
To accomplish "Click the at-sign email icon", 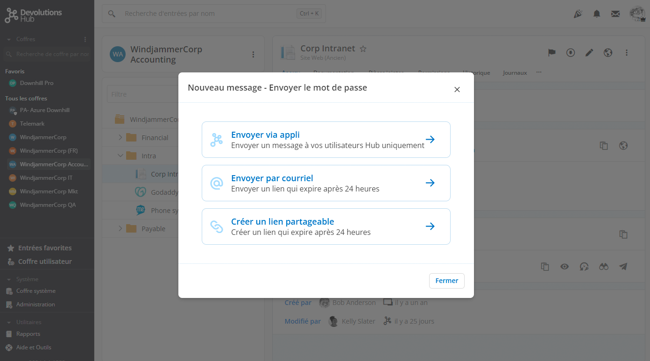I will click(216, 184).
